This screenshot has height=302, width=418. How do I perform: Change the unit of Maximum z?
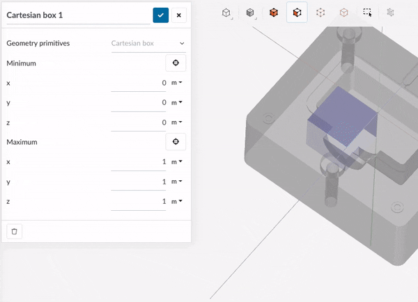177,201
